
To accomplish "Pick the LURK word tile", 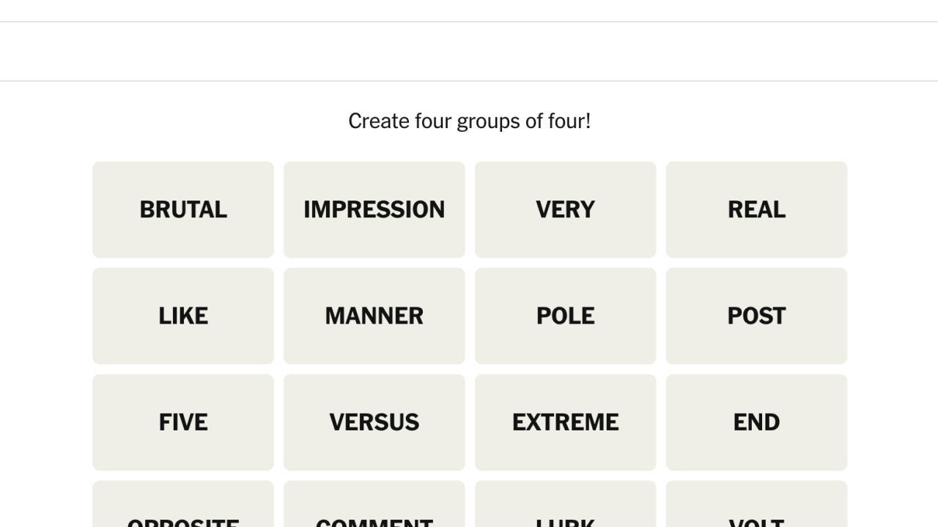I will click(x=565, y=507).
